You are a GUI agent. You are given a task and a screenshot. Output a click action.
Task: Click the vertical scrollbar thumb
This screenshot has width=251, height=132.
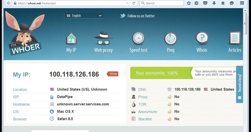[x=245, y=23]
